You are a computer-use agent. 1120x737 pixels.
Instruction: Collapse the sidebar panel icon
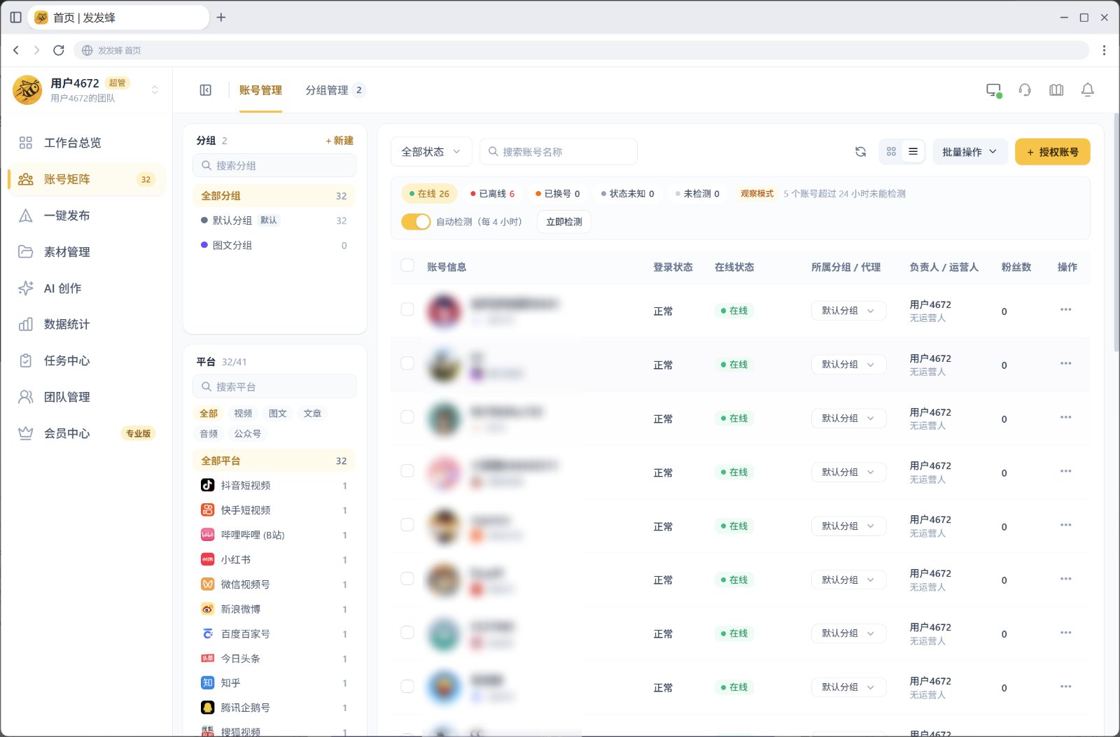(206, 90)
